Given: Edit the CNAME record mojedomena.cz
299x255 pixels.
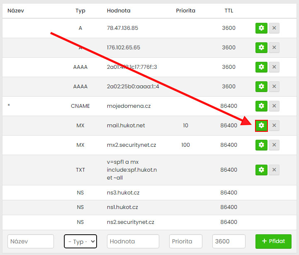Looking at the screenshot, I should click(261, 106).
